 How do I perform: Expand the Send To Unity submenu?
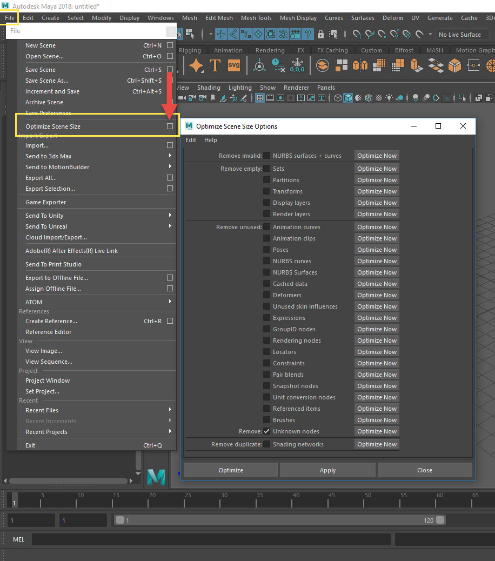pyautogui.click(x=97, y=216)
